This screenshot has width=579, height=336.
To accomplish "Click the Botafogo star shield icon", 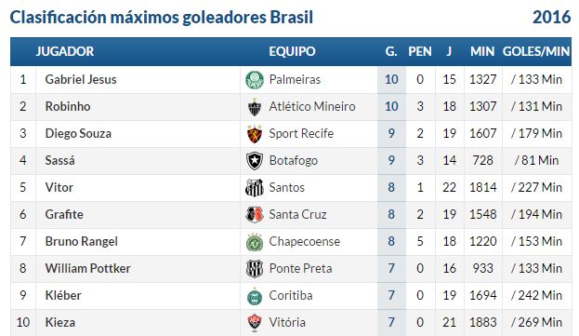I will click(x=255, y=161).
